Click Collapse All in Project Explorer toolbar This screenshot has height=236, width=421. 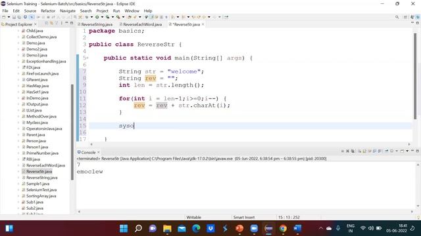[x=46, y=24]
